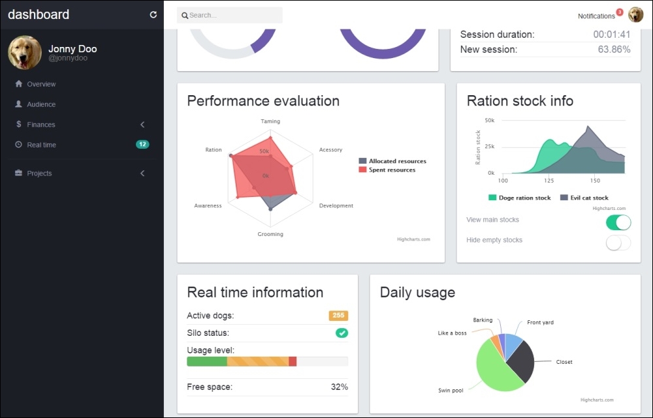Viewport: 653px width, 418px height.
Task: Click the New session value 63.86%
Action: click(x=614, y=50)
